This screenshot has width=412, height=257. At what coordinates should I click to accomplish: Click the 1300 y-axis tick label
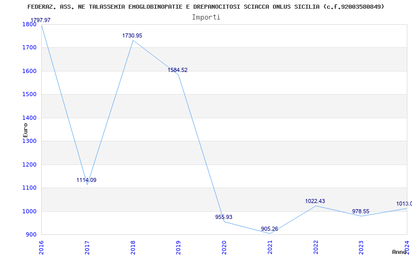tap(29, 141)
